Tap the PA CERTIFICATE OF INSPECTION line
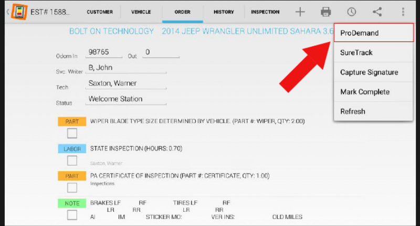This screenshot has height=226, width=420. (x=180, y=176)
